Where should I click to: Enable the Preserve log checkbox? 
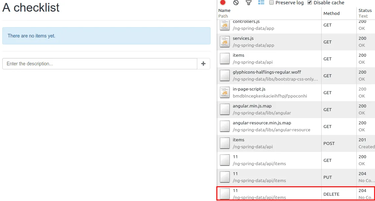(272, 3)
